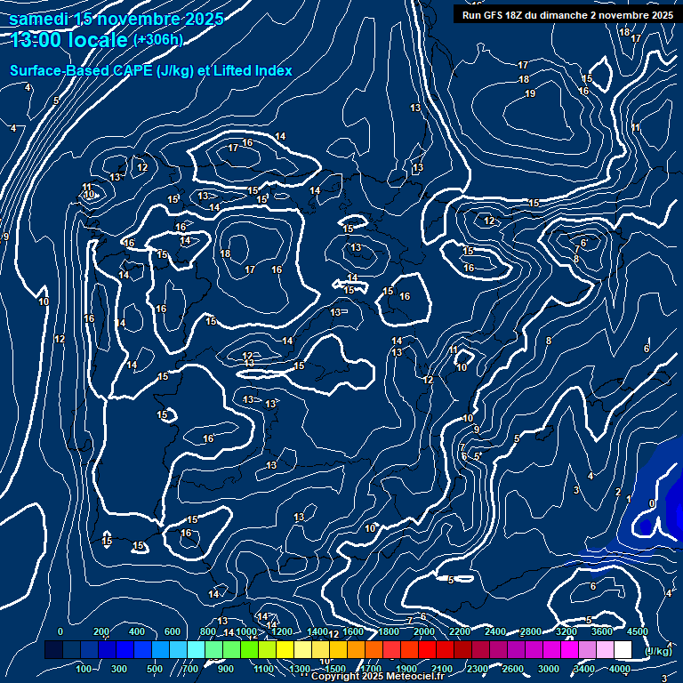The image size is (683, 683).
Task: Click the '2000' legend value
Action: [x=424, y=631]
